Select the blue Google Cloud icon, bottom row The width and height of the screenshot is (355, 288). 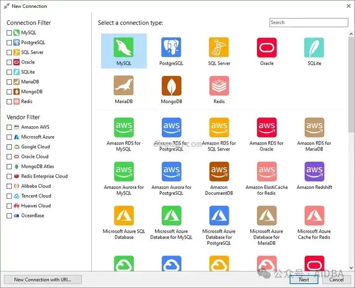pyautogui.click(x=172, y=263)
